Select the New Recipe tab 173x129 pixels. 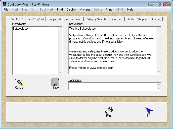(16, 19)
